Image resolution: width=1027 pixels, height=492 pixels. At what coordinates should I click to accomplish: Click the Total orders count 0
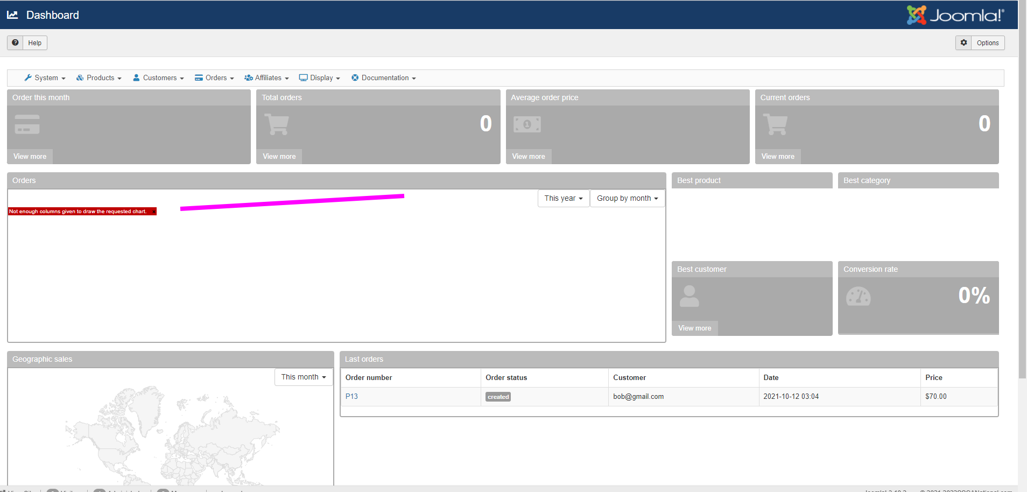pyautogui.click(x=486, y=124)
